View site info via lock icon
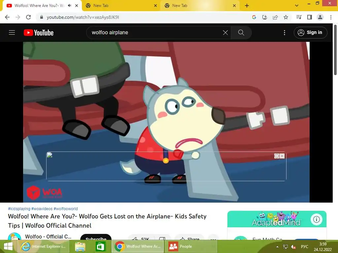338x253 pixels. [x=42, y=17]
